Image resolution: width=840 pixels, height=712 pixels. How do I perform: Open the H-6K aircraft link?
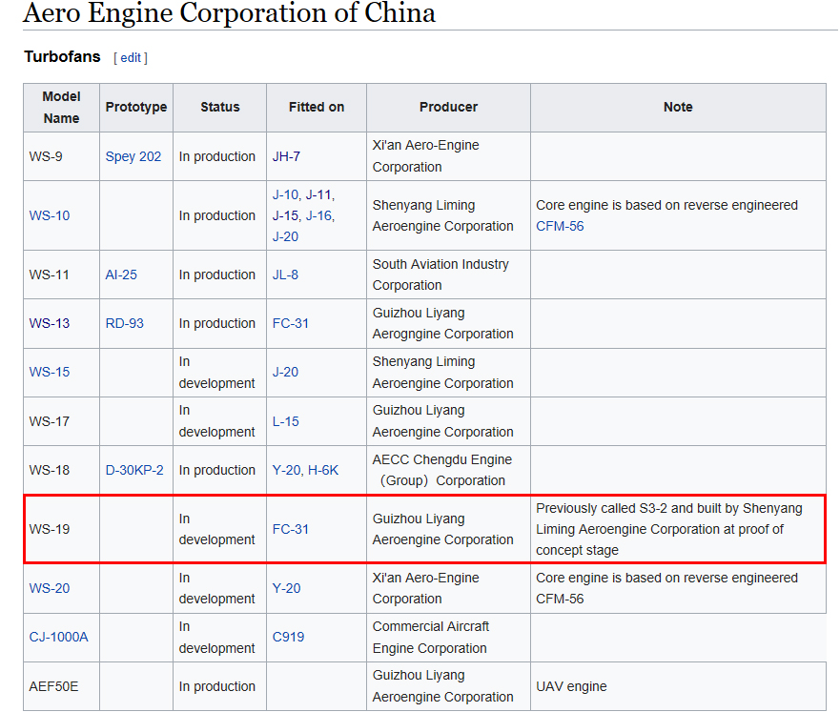(x=323, y=470)
